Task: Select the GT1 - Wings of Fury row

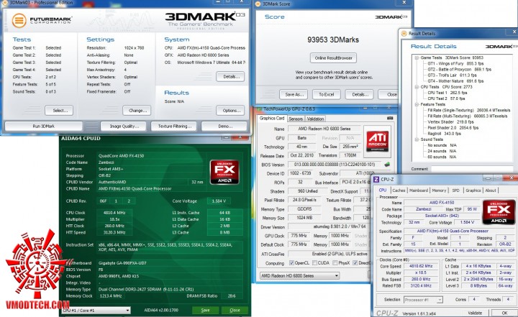Action: click(455, 63)
